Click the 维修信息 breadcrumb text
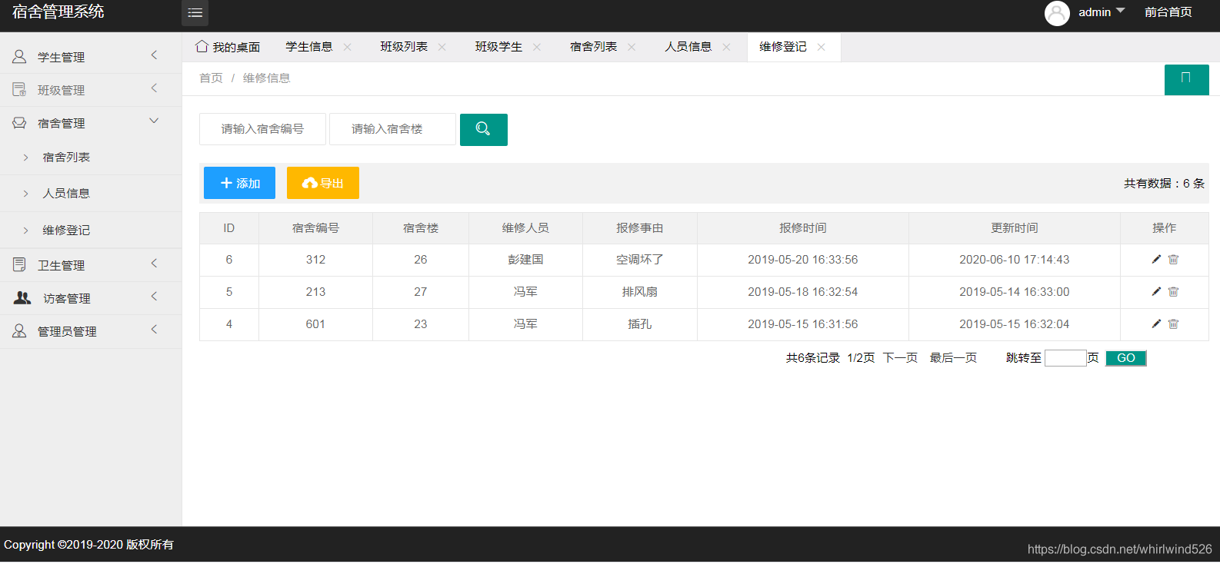 tap(266, 78)
